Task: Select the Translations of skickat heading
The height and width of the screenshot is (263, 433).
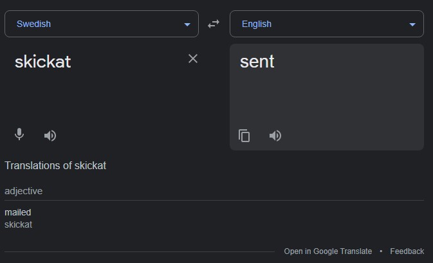Action: pos(55,166)
